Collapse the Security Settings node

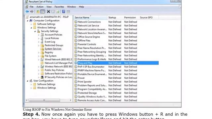point(35,31)
